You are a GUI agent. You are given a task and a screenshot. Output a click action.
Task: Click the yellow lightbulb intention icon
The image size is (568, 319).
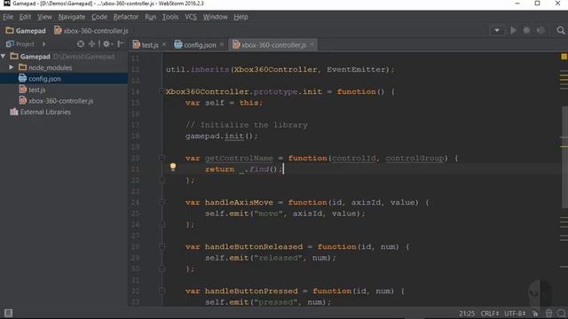(173, 167)
